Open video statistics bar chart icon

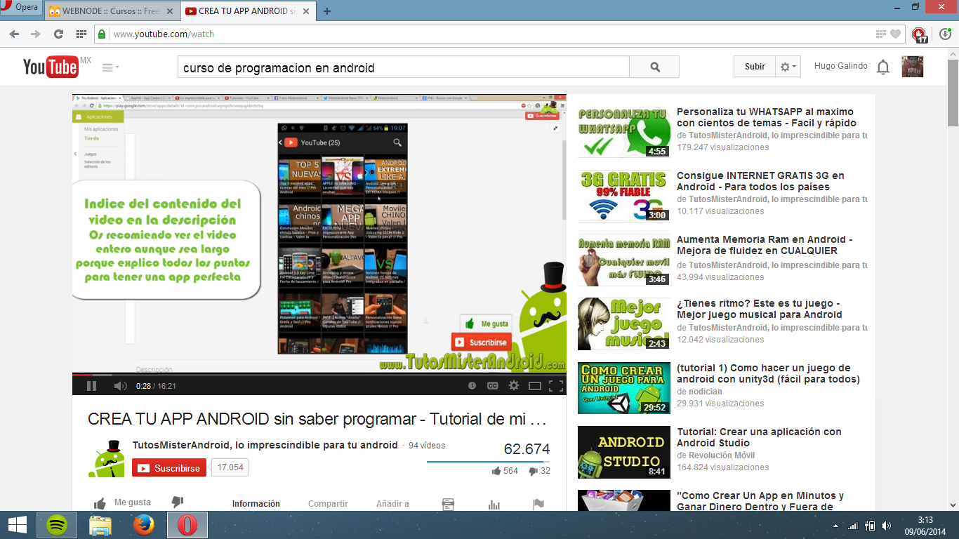click(494, 504)
